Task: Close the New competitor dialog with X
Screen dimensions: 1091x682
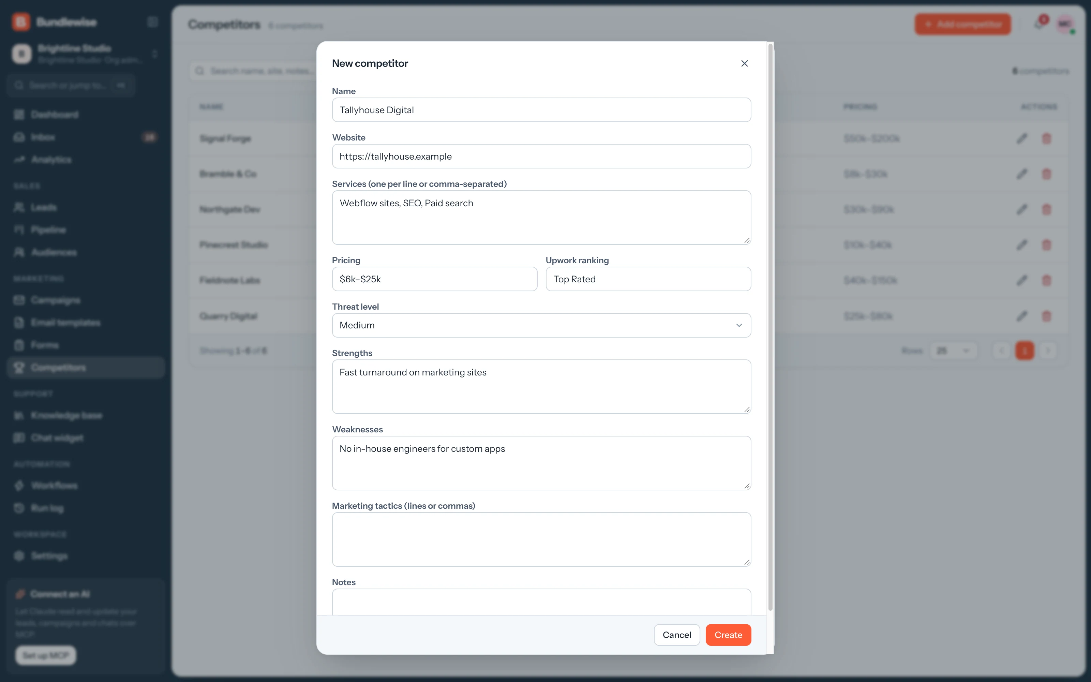Action: tap(744, 64)
